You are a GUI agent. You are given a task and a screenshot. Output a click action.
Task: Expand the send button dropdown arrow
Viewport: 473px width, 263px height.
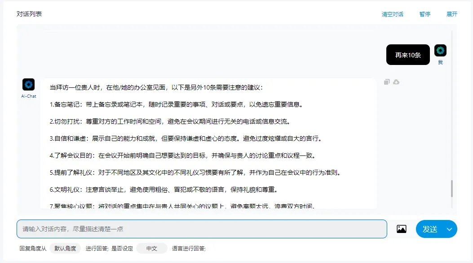[449, 229]
